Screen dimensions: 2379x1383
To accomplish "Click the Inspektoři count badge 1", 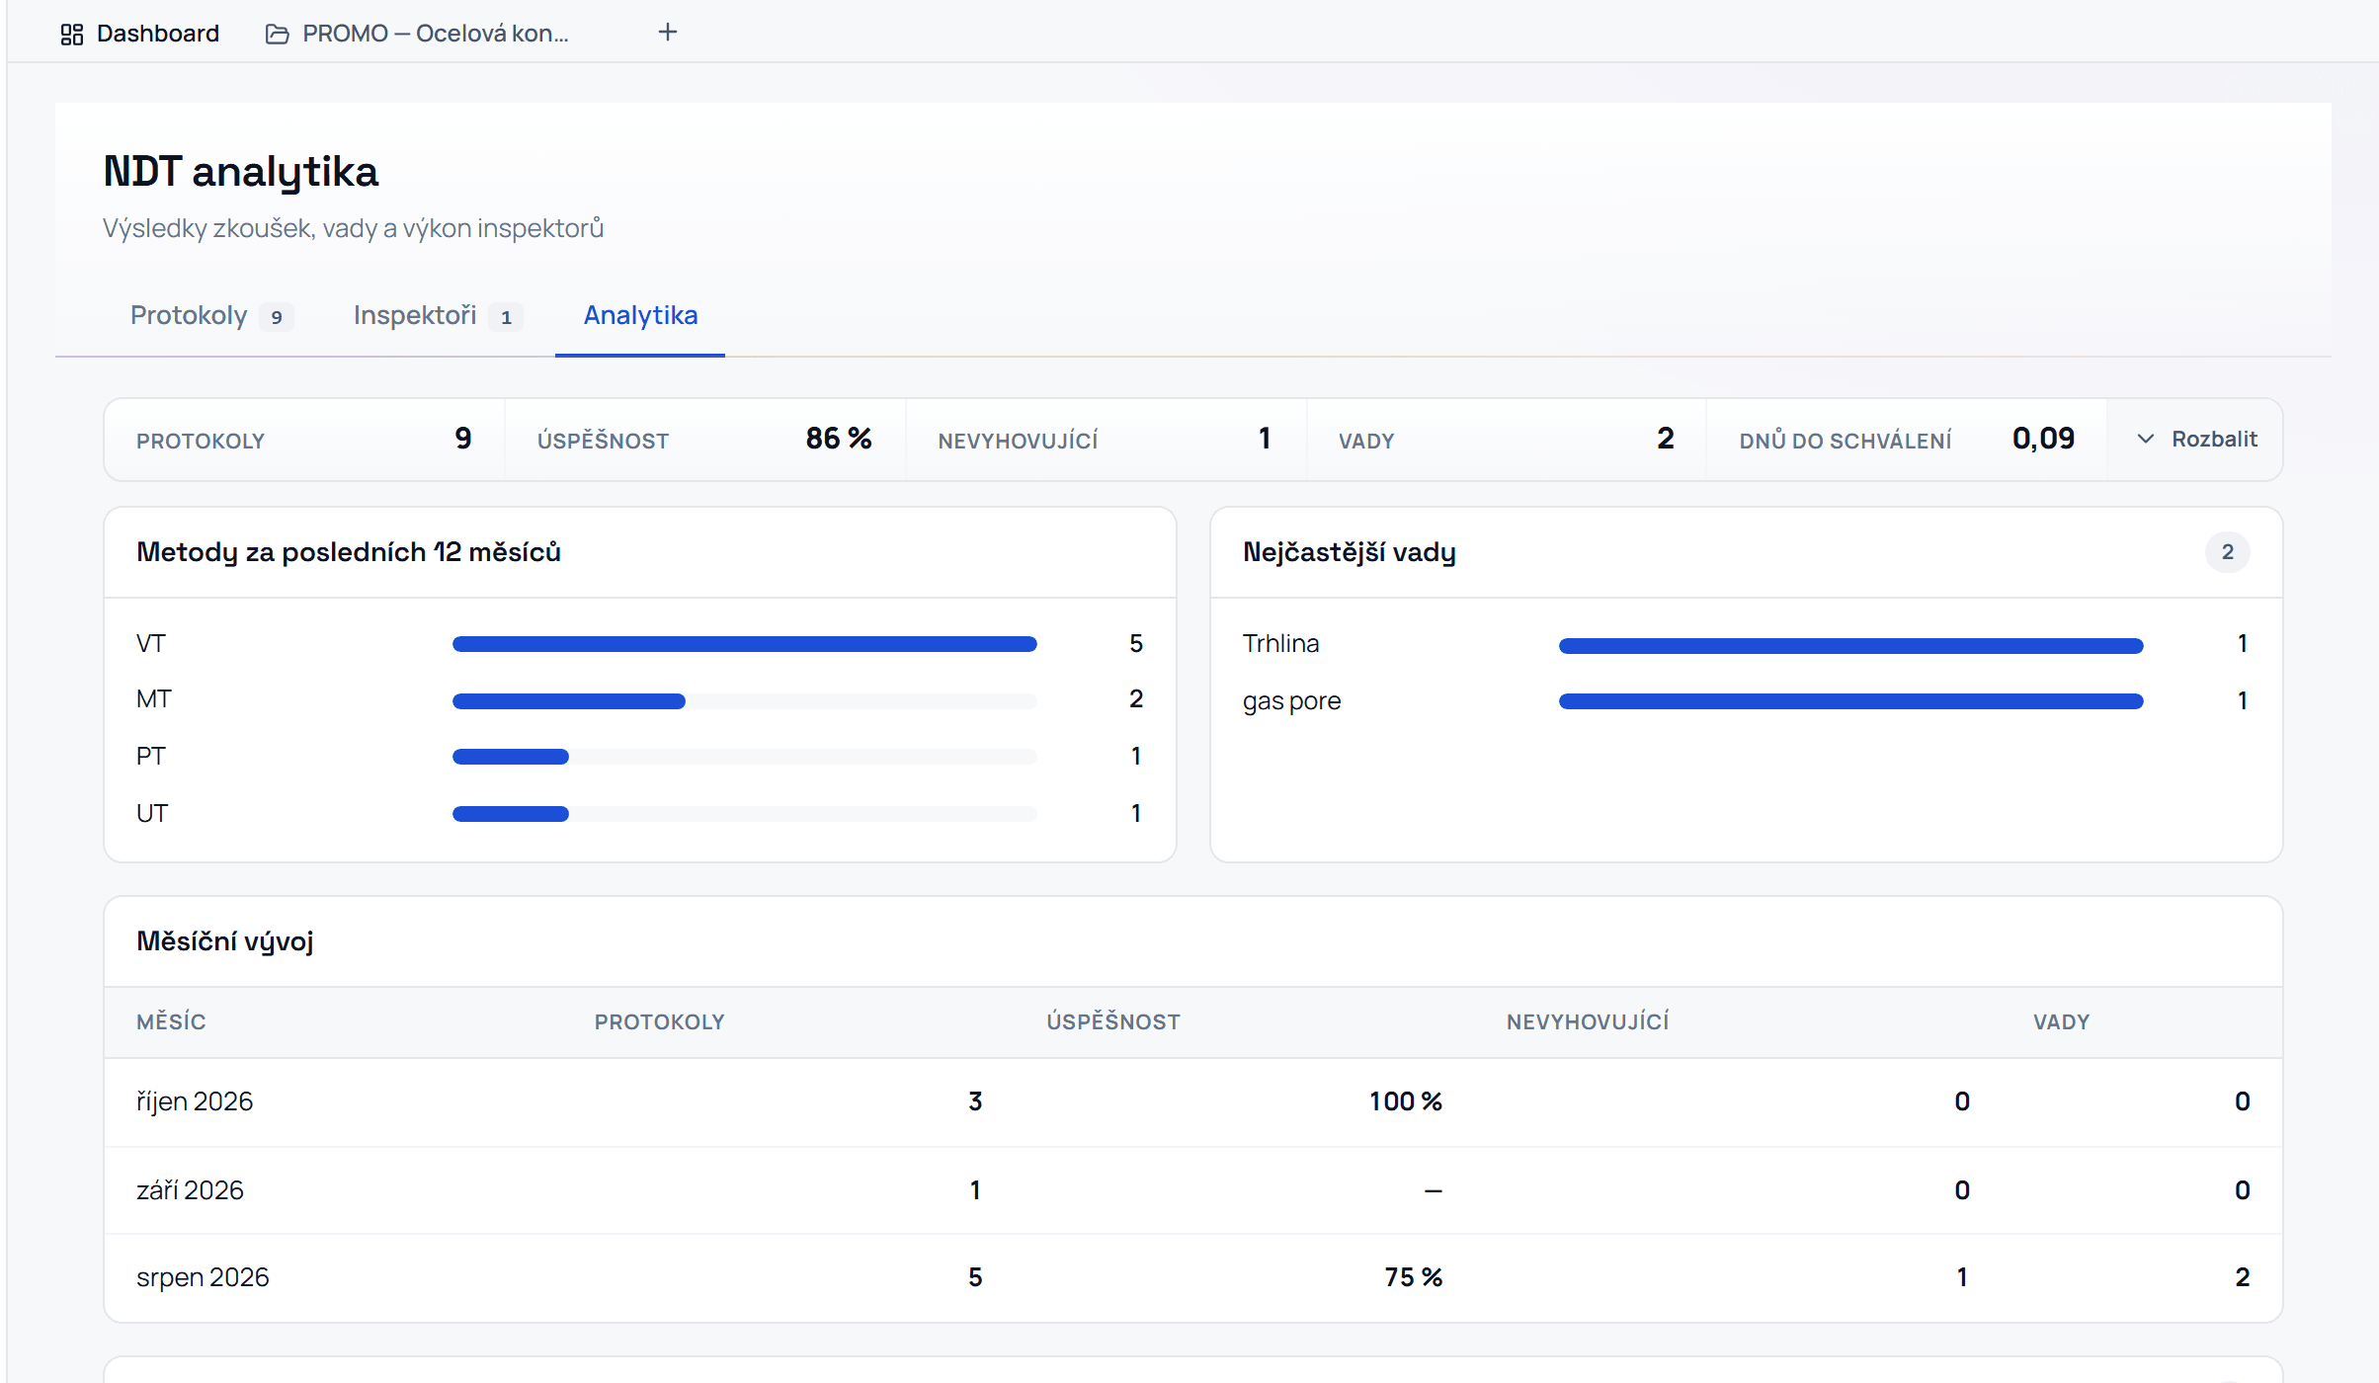I will coord(506,317).
